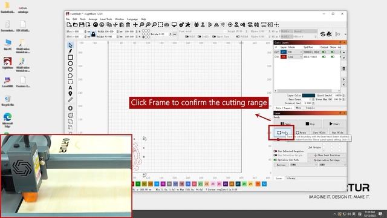
Task: Open Device Settings wrench-and-screwdriver icon
Action: [188, 25]
